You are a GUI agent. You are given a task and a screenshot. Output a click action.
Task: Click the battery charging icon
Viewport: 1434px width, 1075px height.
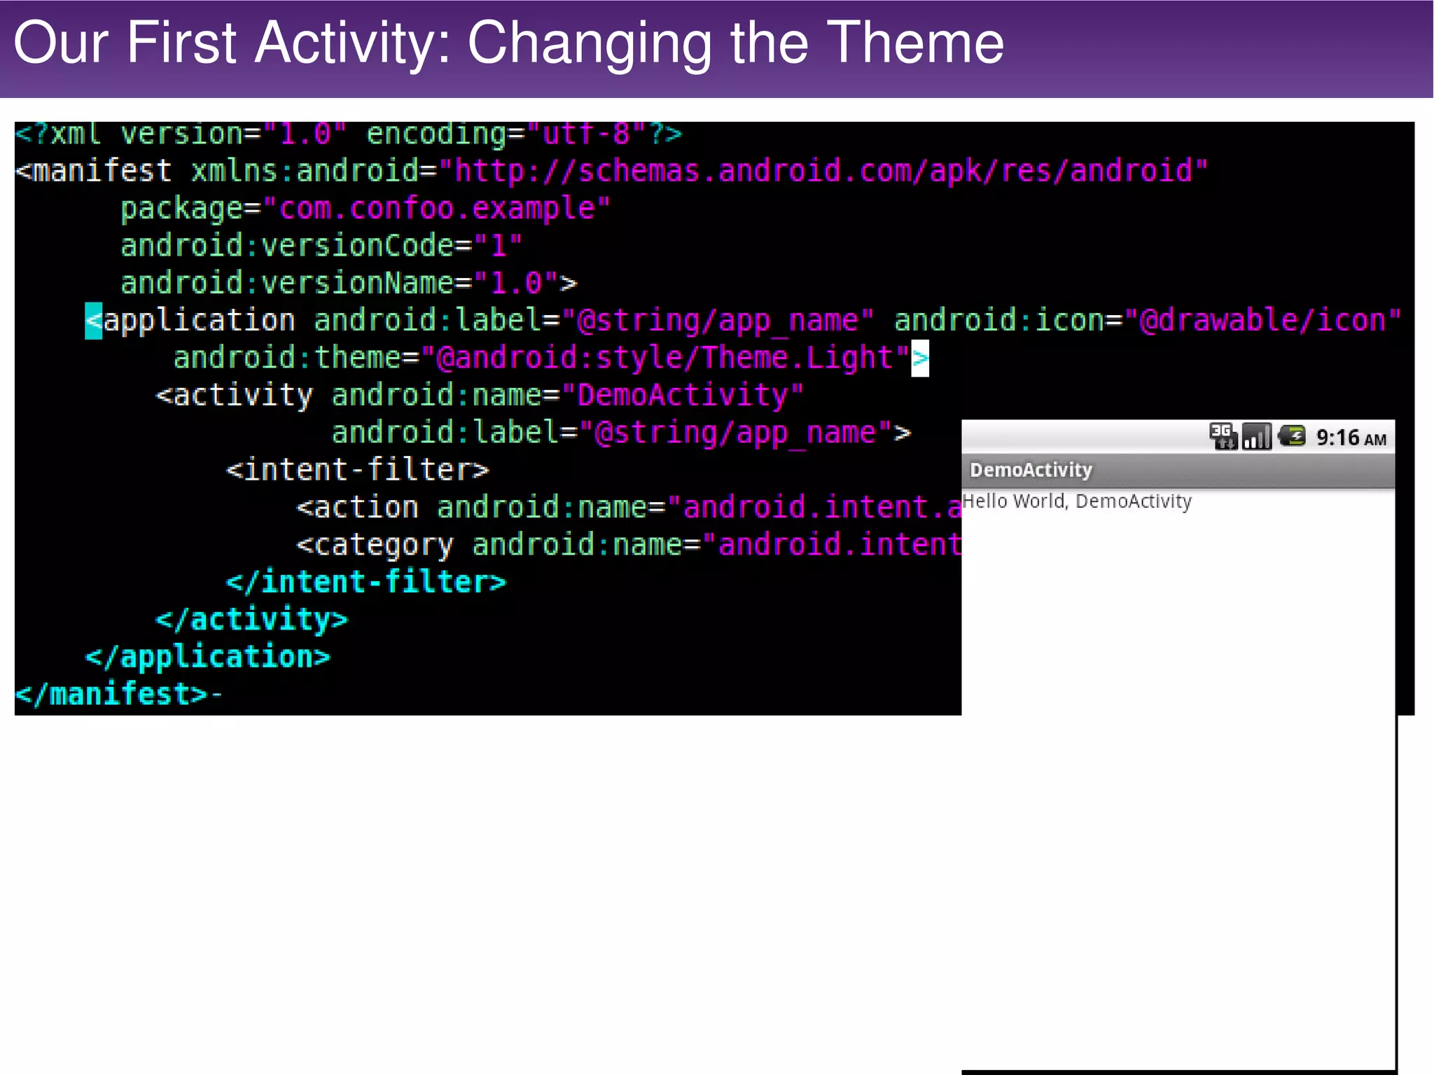tap(1292, 436)
